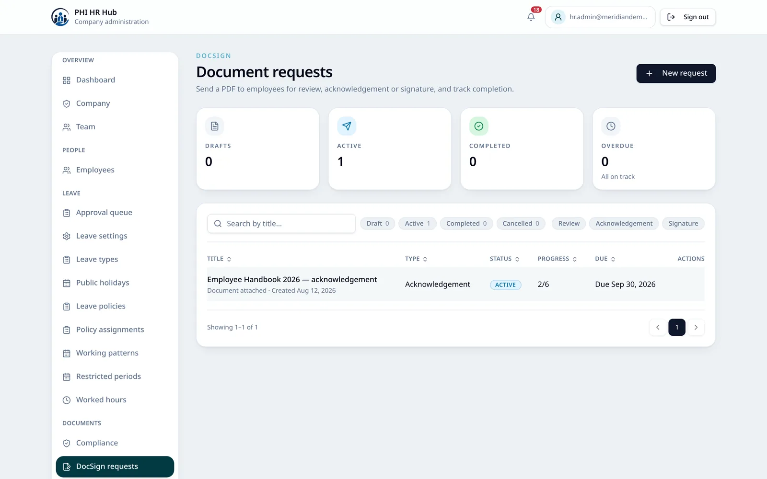Open the notifications bell
The image size is (767, 479).
point(531,17)
